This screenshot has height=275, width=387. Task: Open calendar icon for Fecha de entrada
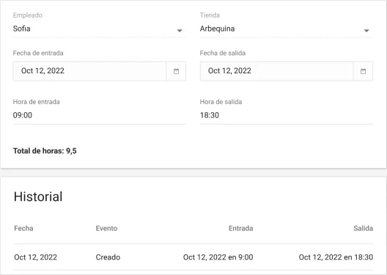[x=176, y=71]
